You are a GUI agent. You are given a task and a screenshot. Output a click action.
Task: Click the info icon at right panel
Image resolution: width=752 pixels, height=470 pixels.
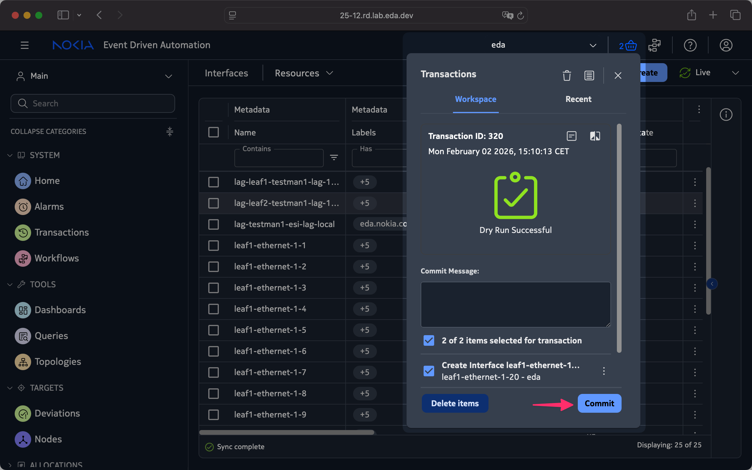726,115
